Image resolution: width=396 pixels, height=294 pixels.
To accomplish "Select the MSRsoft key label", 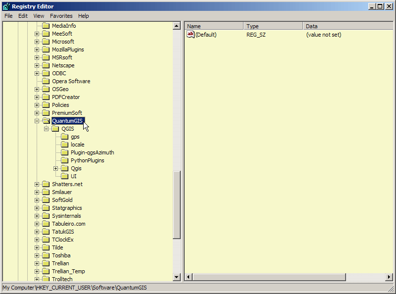I will click(62, 57).
